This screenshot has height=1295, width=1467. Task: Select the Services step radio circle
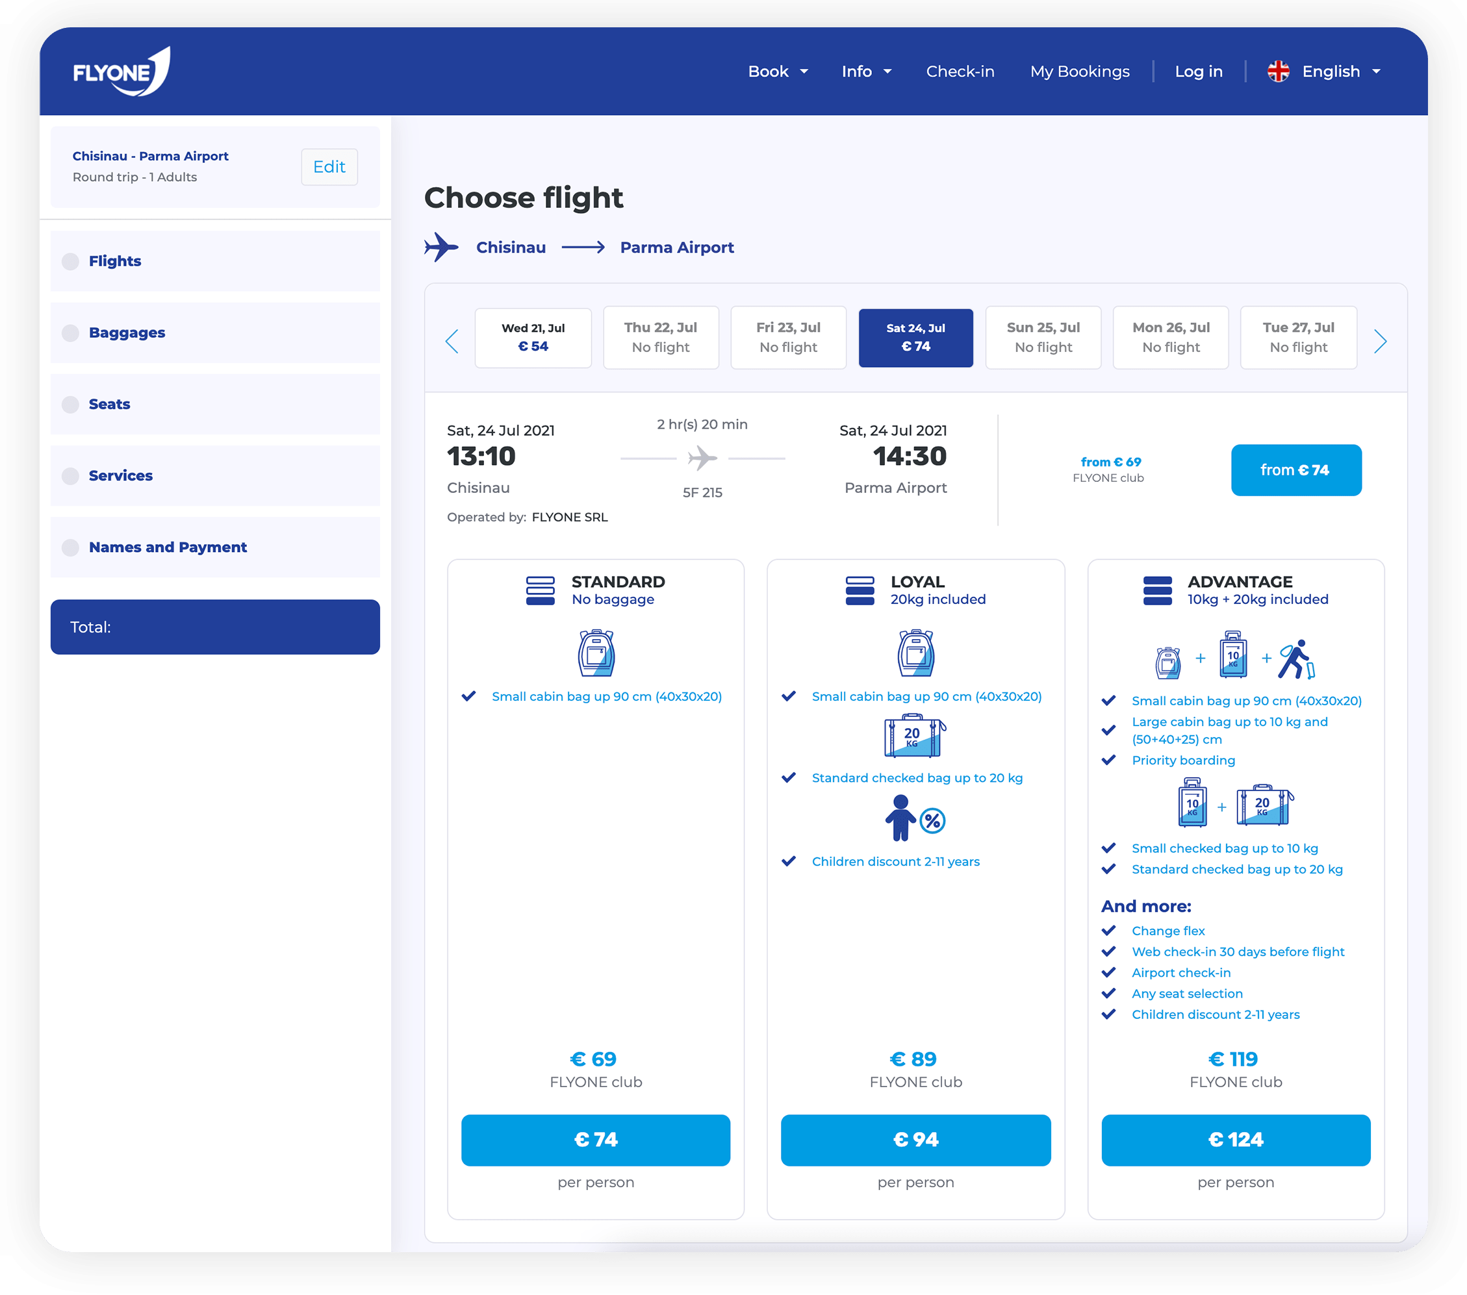70,475
